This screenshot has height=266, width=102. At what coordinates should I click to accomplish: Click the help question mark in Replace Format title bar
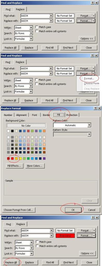[x=95, y=108]
